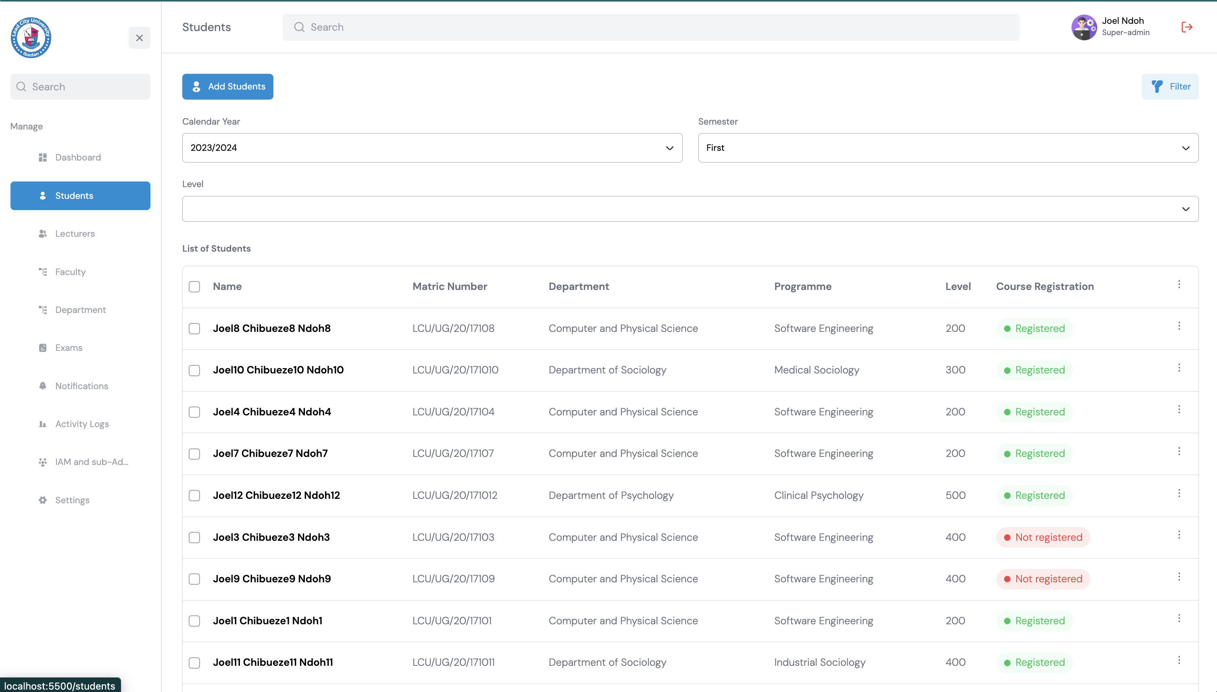Image resolution: width=1217 pixels, height=692 pixels.
Task: Check the Joel1 Chibueze1 Ndoh1 row
Action: (x=194, y=621)
